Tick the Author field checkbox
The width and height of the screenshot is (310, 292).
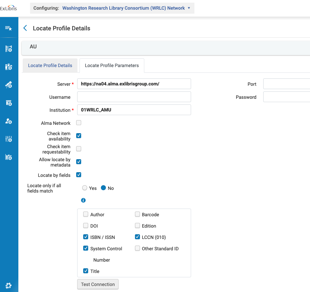(86, 215)
